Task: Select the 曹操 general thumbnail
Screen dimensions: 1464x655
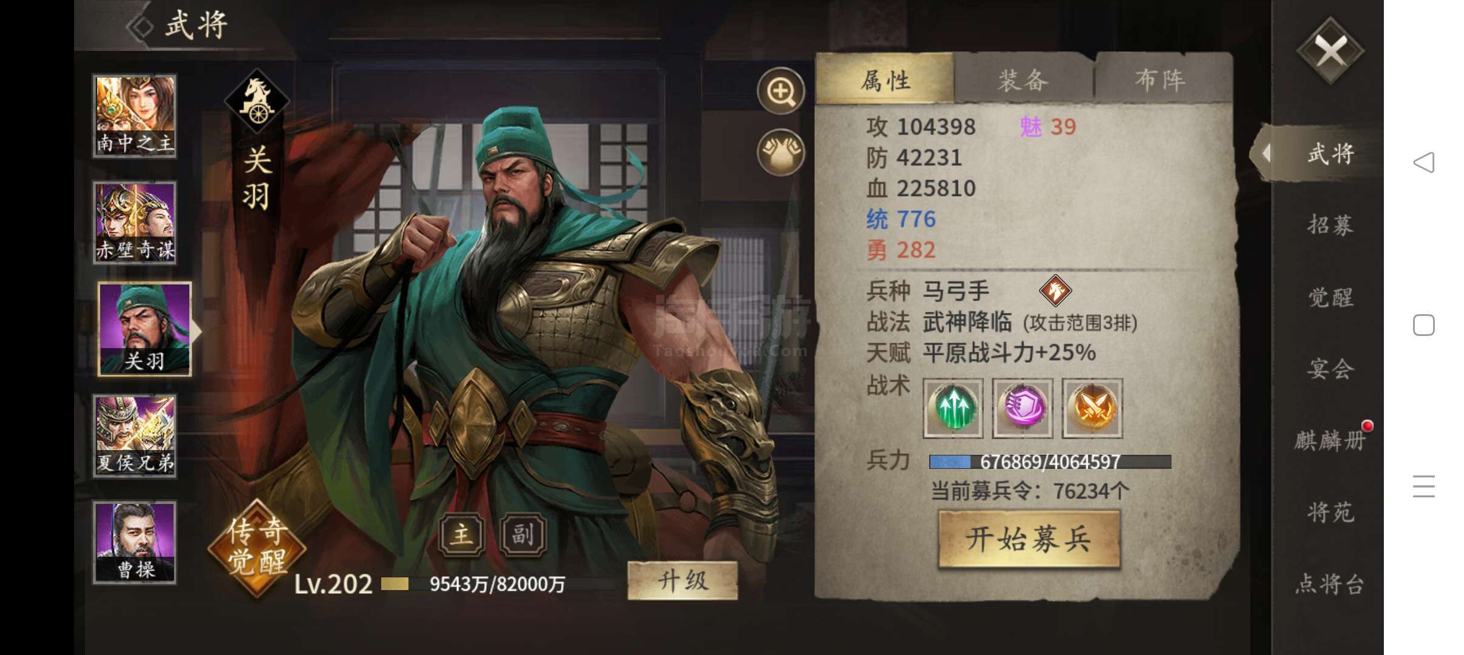Action: [135, 542]
